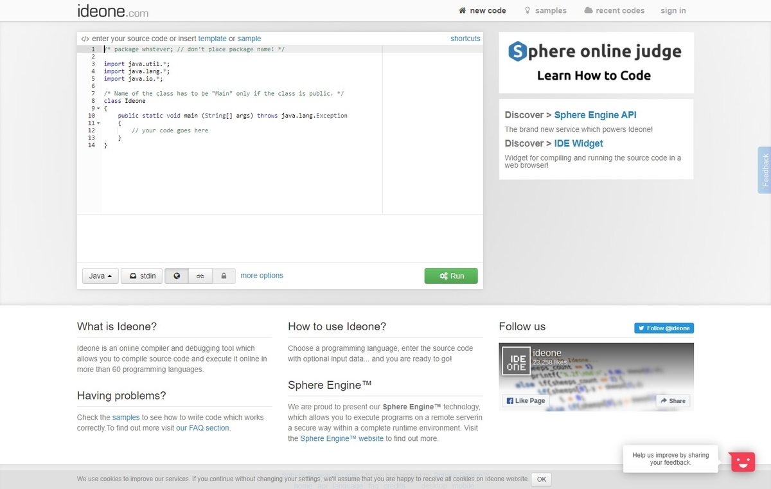Click line number 1 in the gutter
Viewport: 771px width, 489px height.
pos(93,49)
